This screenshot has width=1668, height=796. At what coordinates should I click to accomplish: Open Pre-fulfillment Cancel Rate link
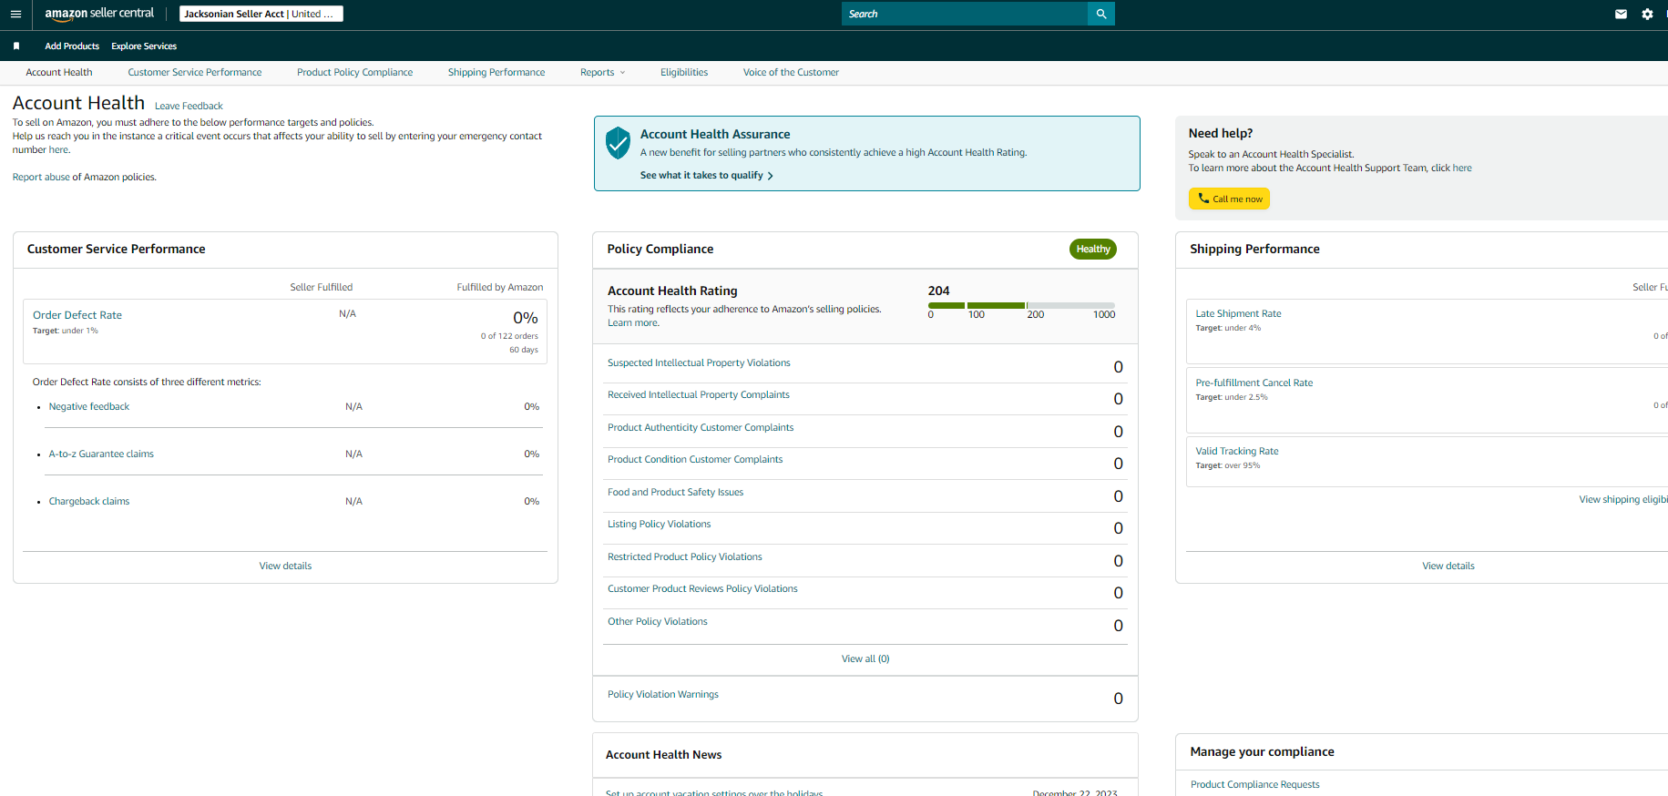(1254, 383)
